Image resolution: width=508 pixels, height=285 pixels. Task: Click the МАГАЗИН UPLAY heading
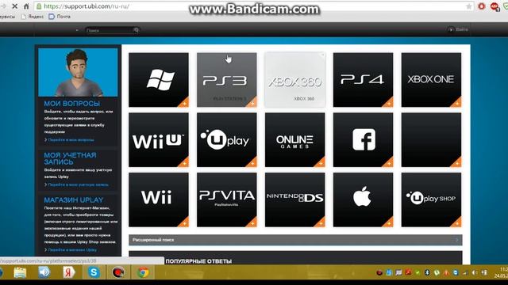[74, 200]
